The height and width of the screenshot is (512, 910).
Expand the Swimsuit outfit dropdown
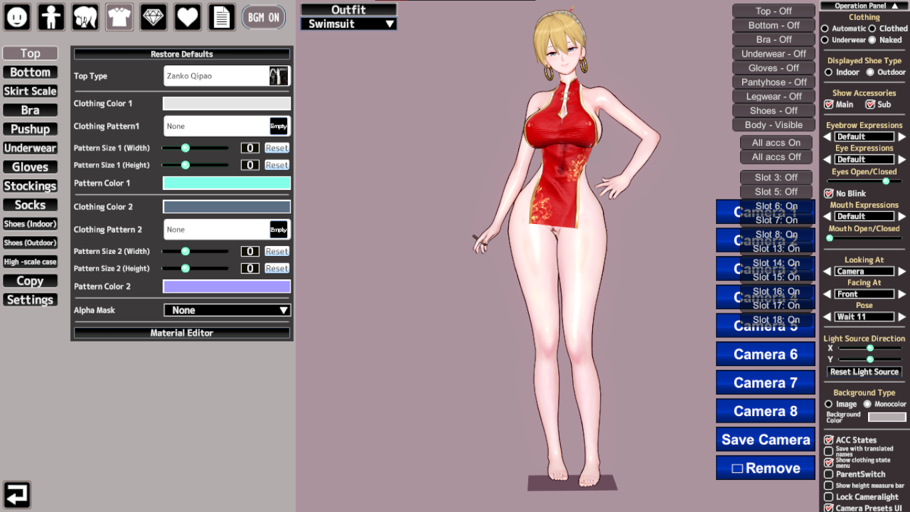[x=348, y=24]
